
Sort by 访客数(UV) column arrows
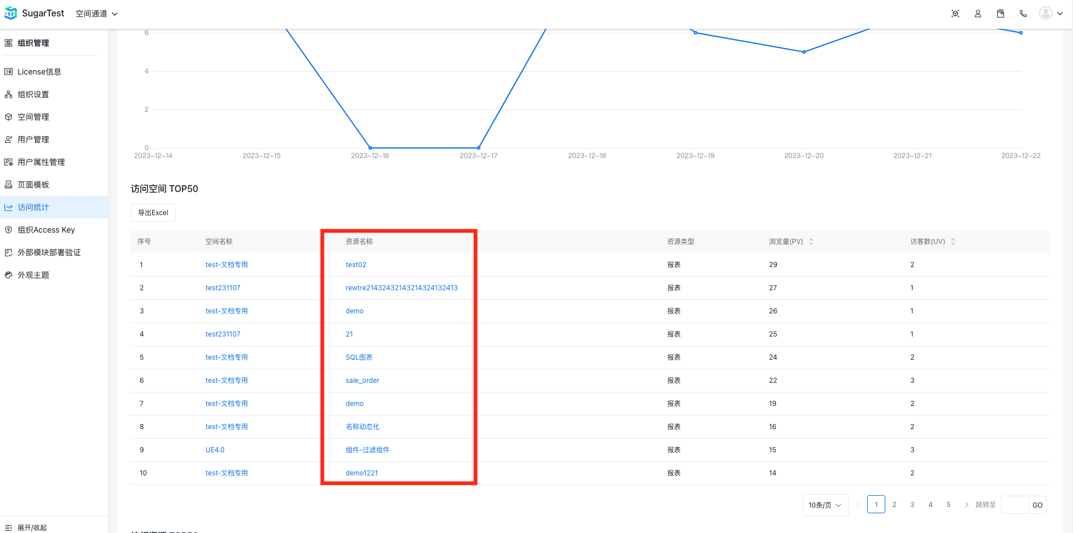coord(953,242)
